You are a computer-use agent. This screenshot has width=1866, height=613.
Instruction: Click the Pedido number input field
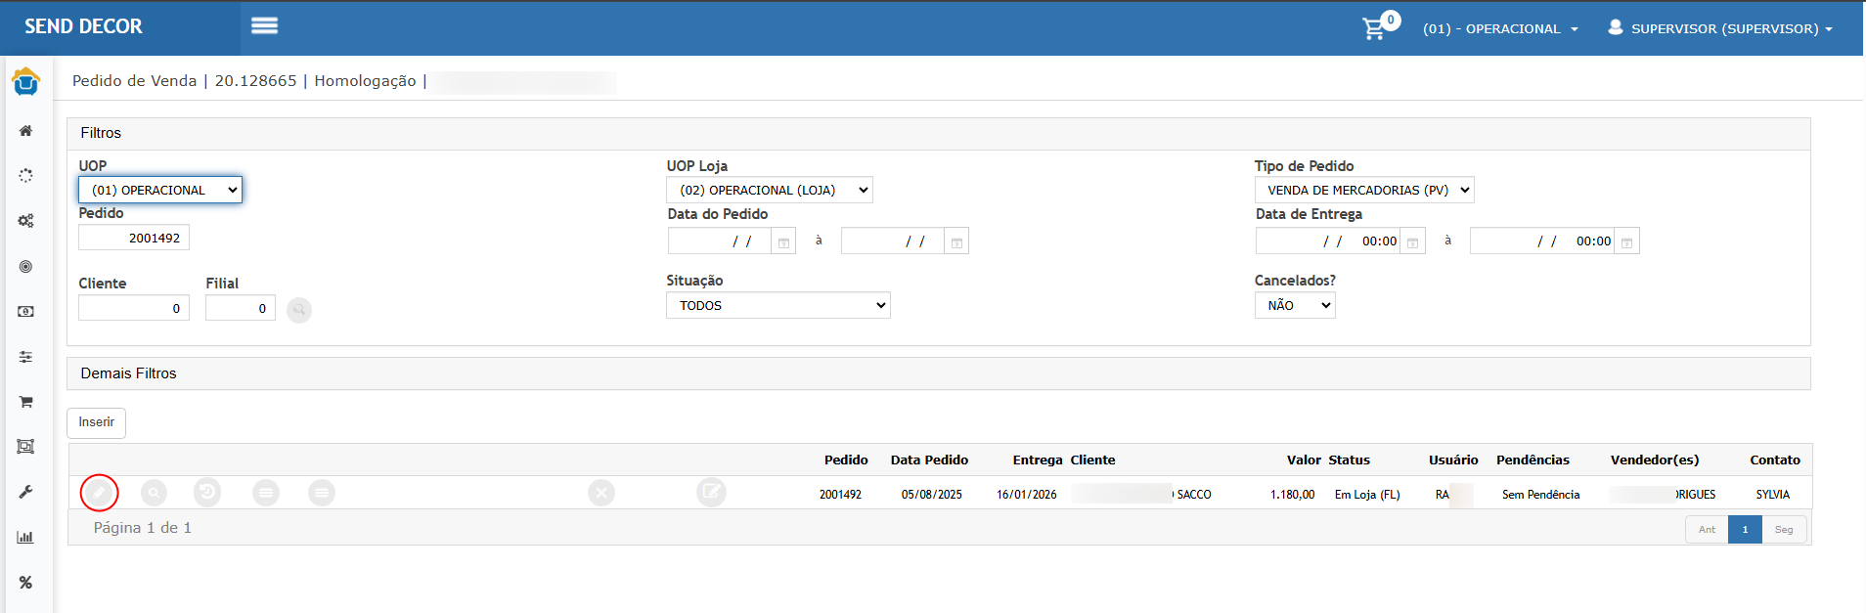coord(134,238)
